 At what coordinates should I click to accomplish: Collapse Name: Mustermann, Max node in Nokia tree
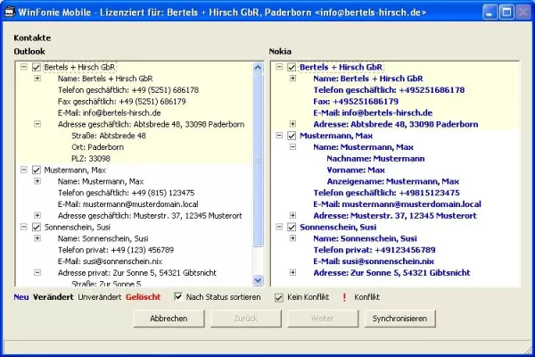coord(293,147)
